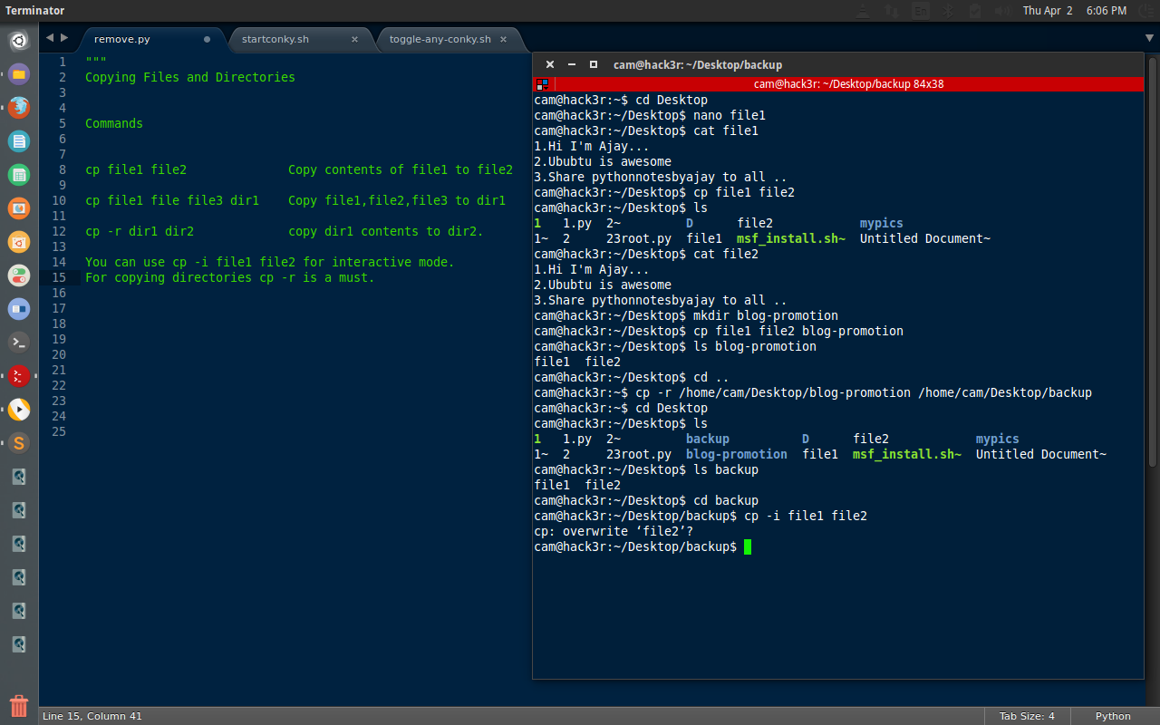Open Firefox from the launcher dock
The width and height of the screenshot is (1160, 725).
[18, 107]
